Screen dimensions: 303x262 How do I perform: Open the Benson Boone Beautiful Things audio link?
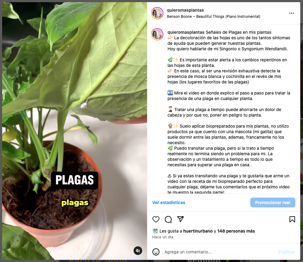click(213, 17)
